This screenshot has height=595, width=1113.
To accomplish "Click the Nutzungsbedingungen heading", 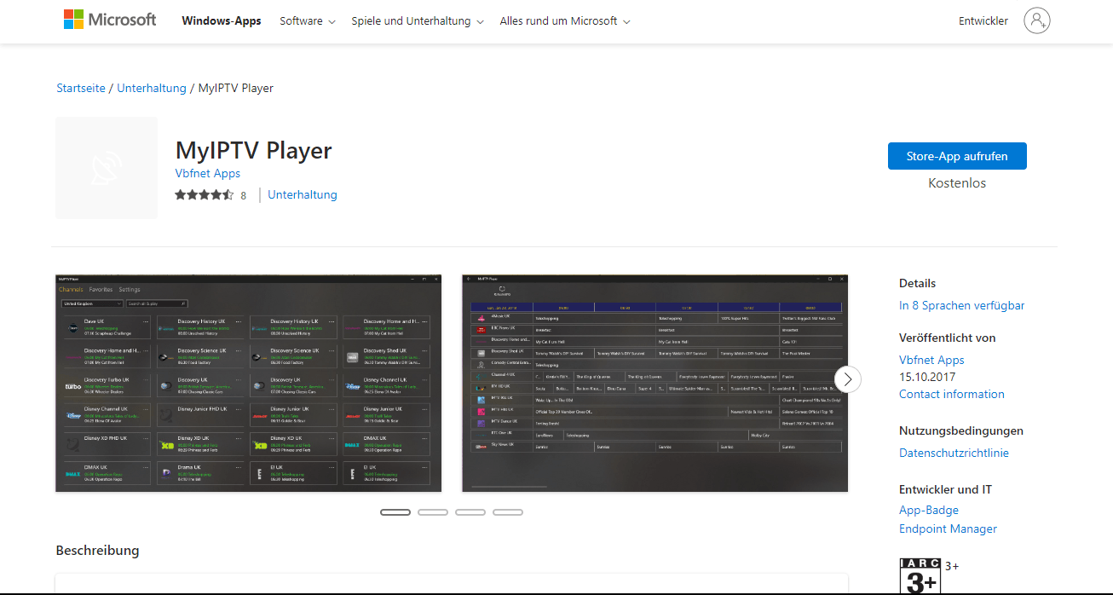I will click(961, 430).
